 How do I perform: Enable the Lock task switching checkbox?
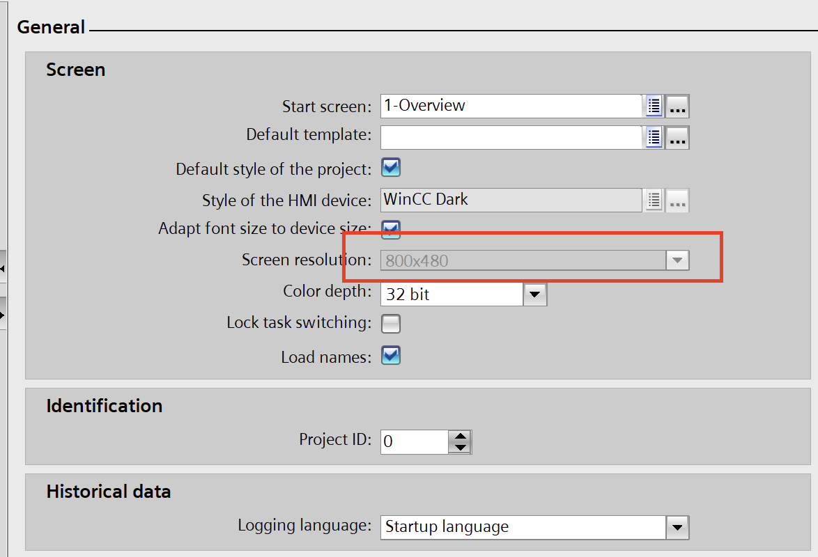tap(391, 324)
